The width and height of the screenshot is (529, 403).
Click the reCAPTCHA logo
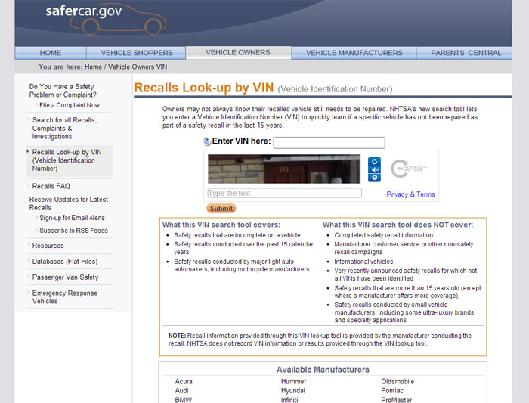[x=409, y=169]
